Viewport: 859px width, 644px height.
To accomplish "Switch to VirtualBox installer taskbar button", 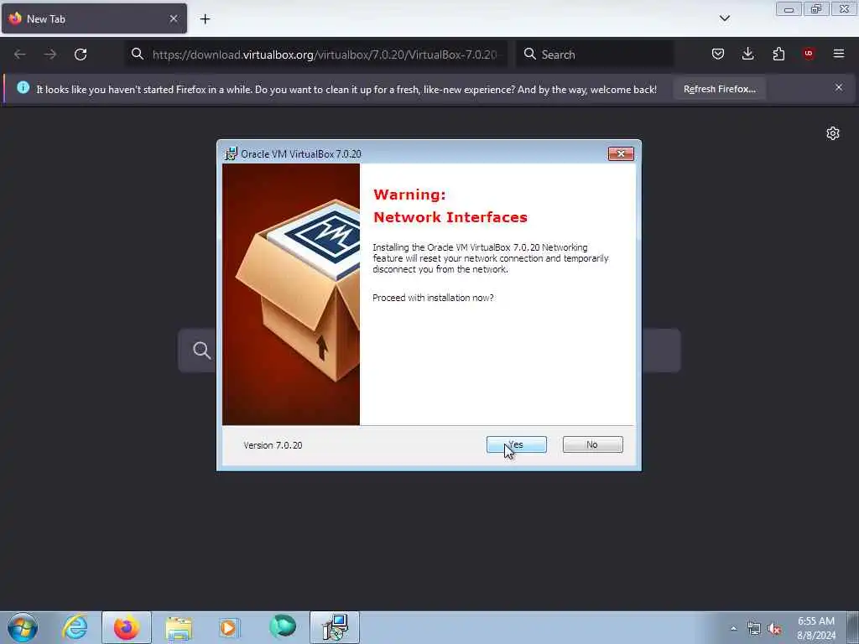I will [334, 627].
